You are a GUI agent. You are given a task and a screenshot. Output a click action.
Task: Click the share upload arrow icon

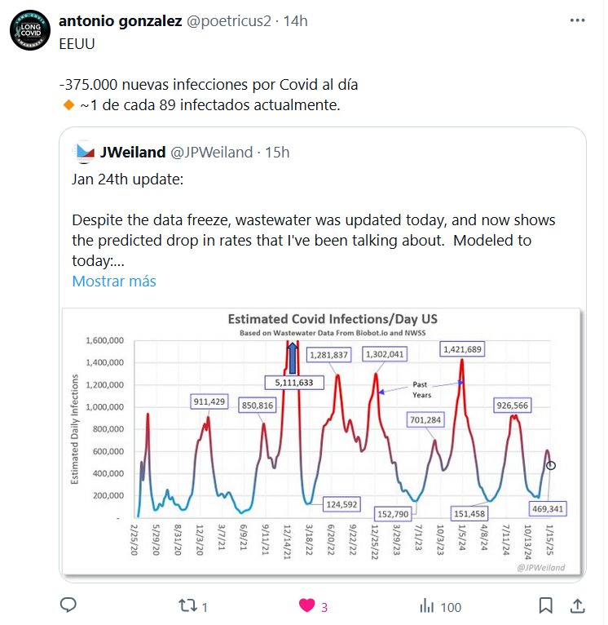click(576, 605)
